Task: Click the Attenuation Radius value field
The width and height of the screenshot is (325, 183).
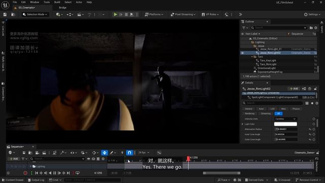Action: pos(286,129)
